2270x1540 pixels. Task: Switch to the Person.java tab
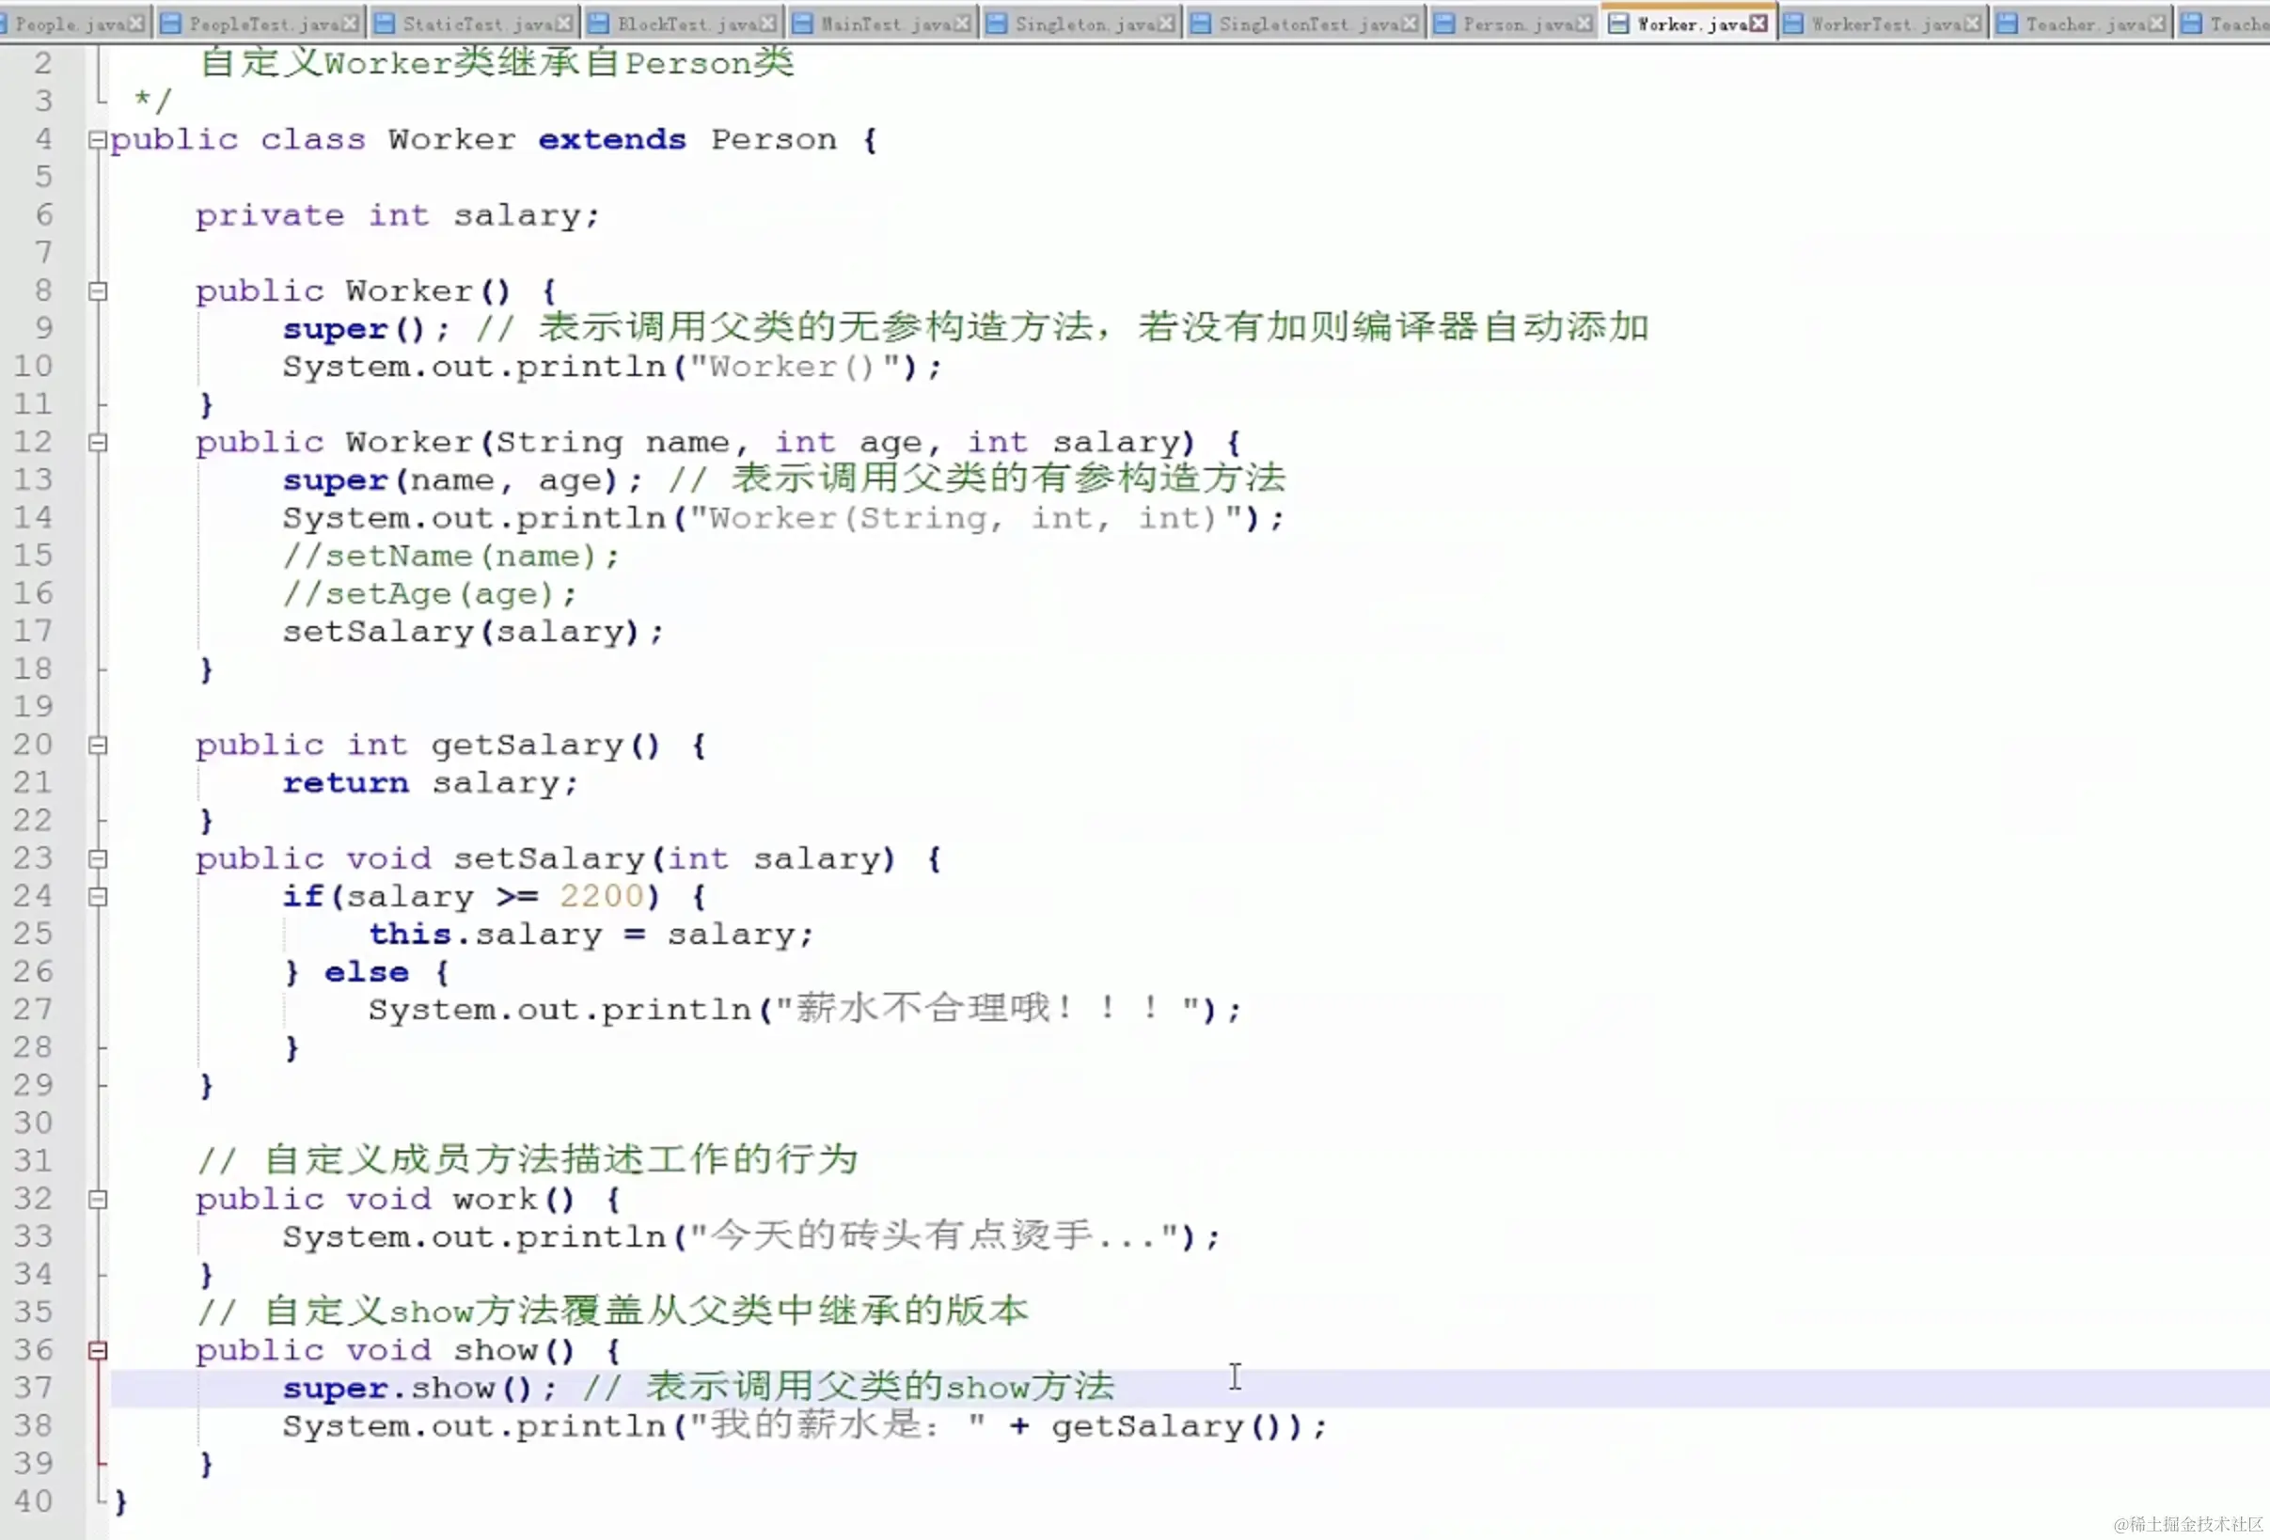(x=1514, y=23)
